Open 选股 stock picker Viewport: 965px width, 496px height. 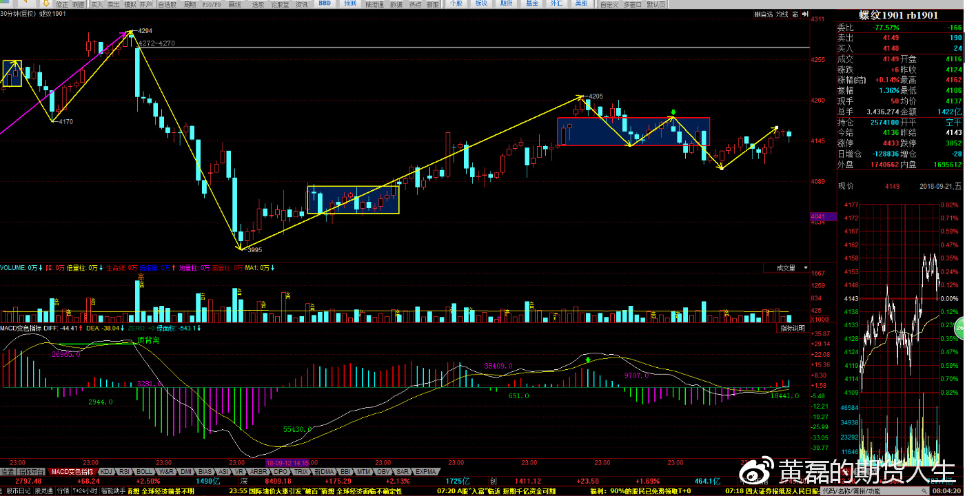click(x=258, y=4)
